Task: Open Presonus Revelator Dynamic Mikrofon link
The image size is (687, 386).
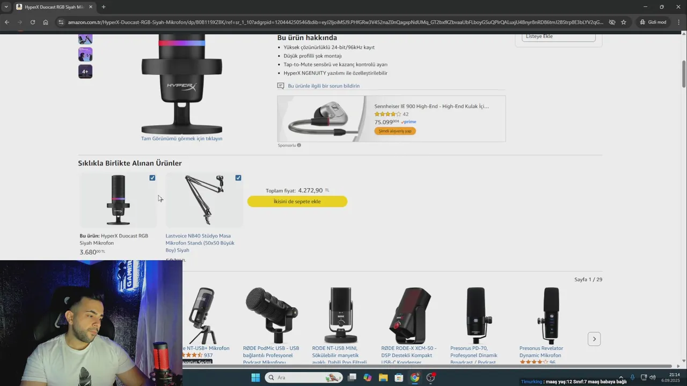Action: pyautogui.click(x=541, y=352)
